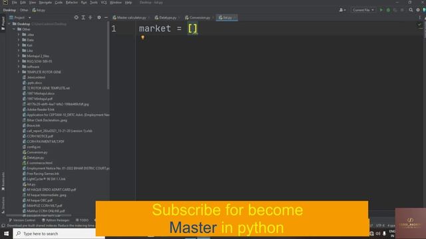426x239 pixels.
Task: Collapse the Other folder node
Action: (x=14, y=29)
